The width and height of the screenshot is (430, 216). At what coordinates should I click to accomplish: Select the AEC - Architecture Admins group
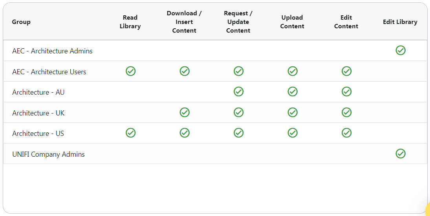click(52, 51)
